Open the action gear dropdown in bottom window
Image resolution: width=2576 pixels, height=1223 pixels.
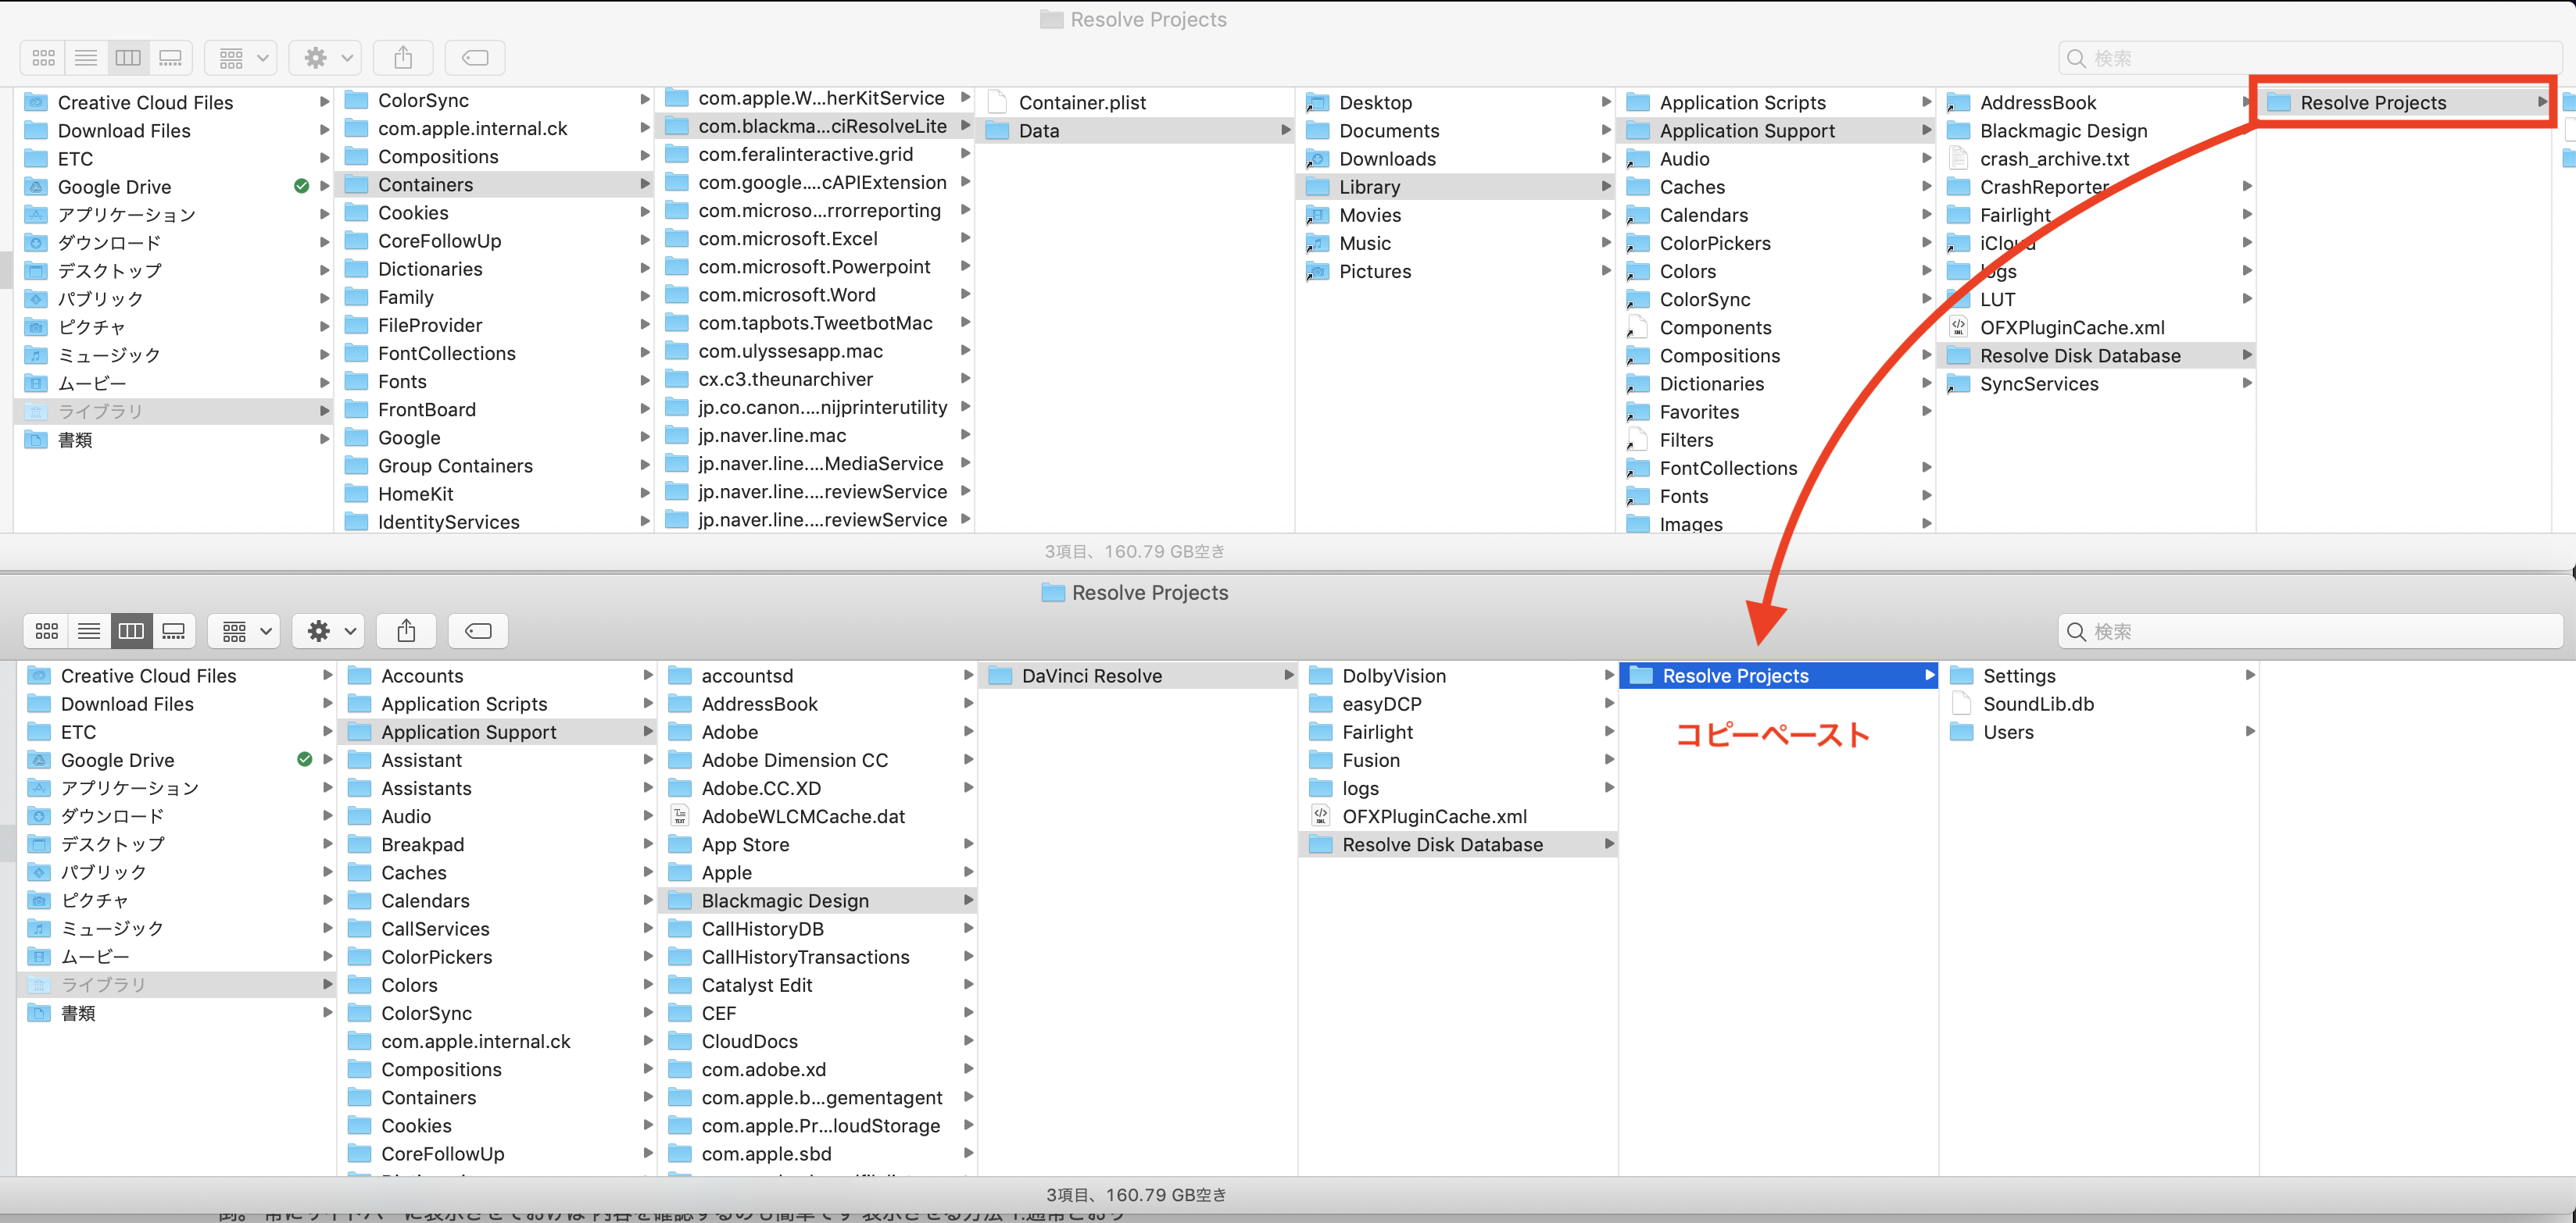tap(330, 630)
